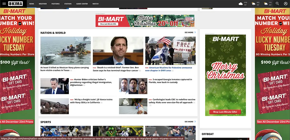
Task: Click the Offbeat section heading
Action: point(207,134)
